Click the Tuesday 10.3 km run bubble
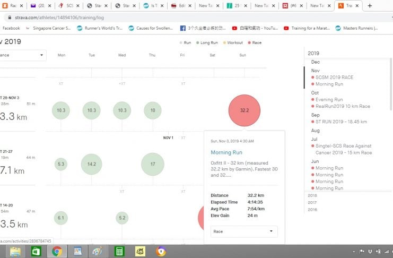The width and height of the screenshot is (393, 258). click(91, 110)
